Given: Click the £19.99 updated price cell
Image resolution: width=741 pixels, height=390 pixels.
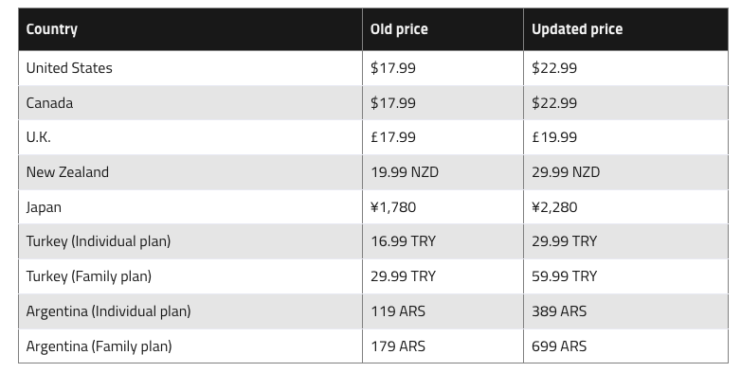Looking at the screenshot, I should pyautogui.click(x=625, y=137).
